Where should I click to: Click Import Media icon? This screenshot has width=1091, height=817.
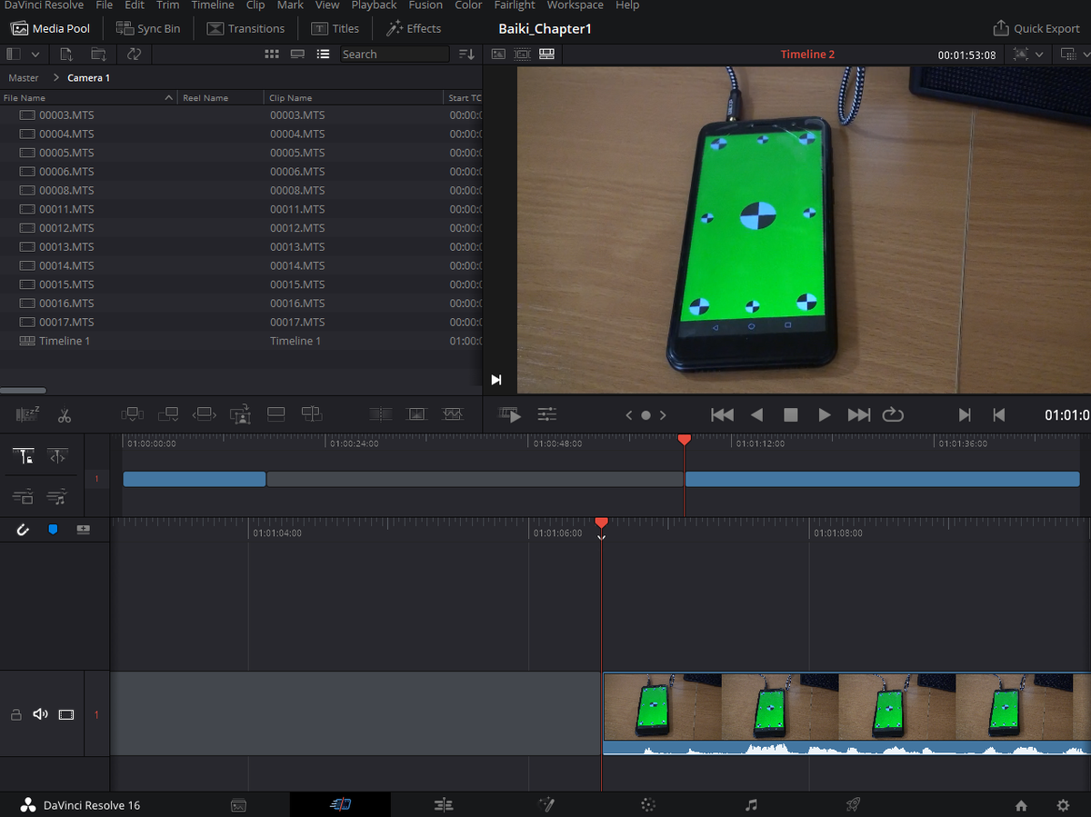coord(66,55)
